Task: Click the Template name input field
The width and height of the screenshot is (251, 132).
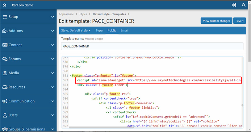Action: coord(152,46)
